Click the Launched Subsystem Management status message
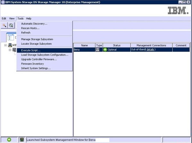Viewport: 192px width, 143px height. point(61,140)
